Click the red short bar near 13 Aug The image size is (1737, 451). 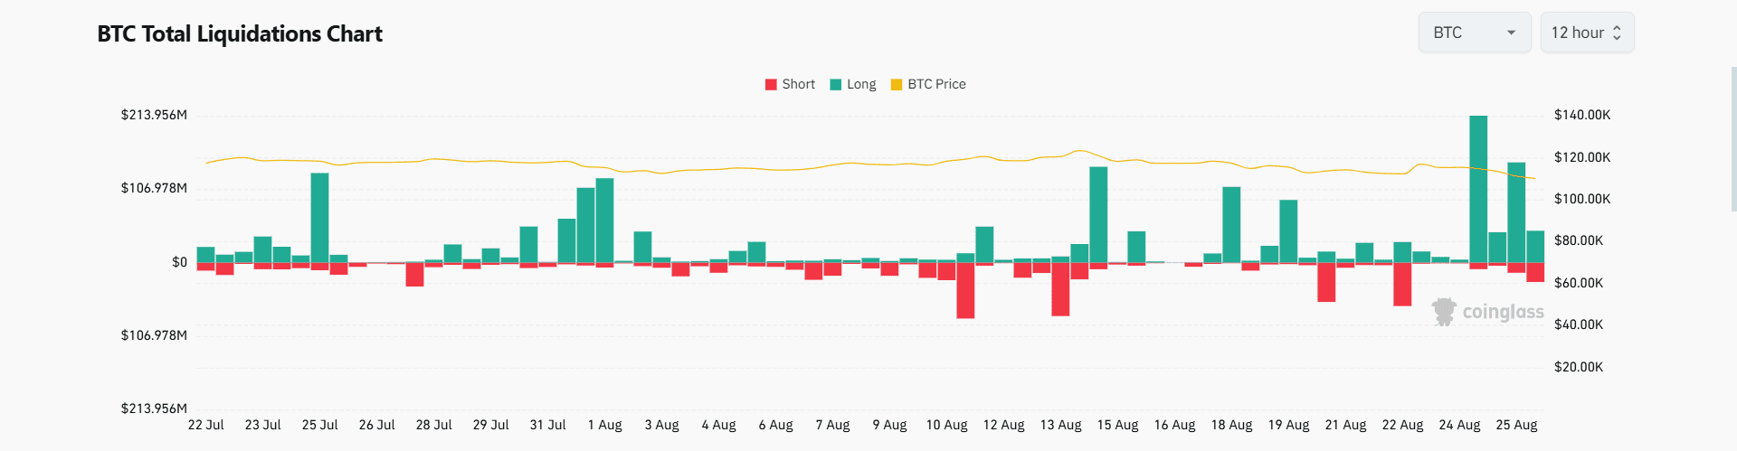point(1060,289)
